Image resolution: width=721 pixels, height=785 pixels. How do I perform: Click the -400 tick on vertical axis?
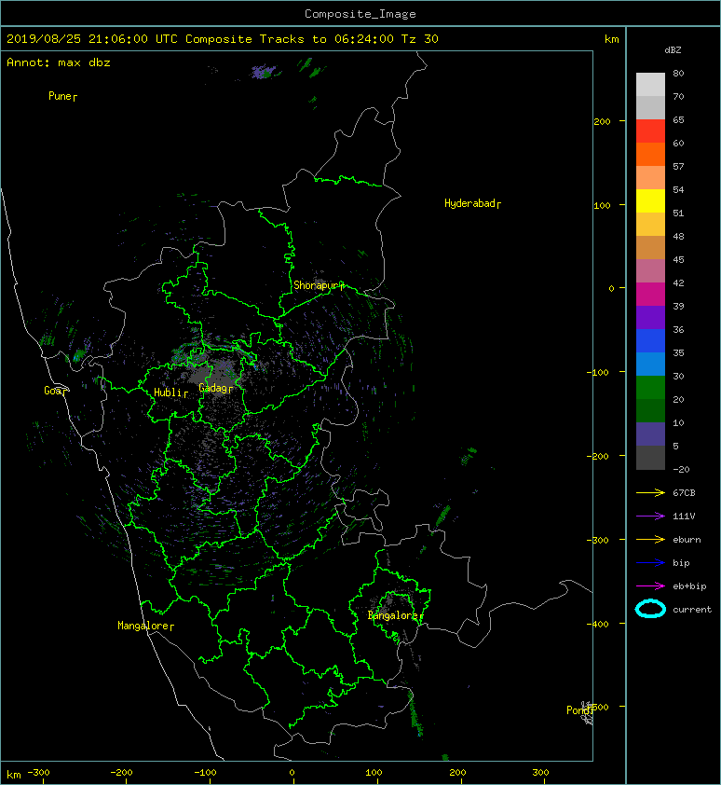click(x=597, y=624)
